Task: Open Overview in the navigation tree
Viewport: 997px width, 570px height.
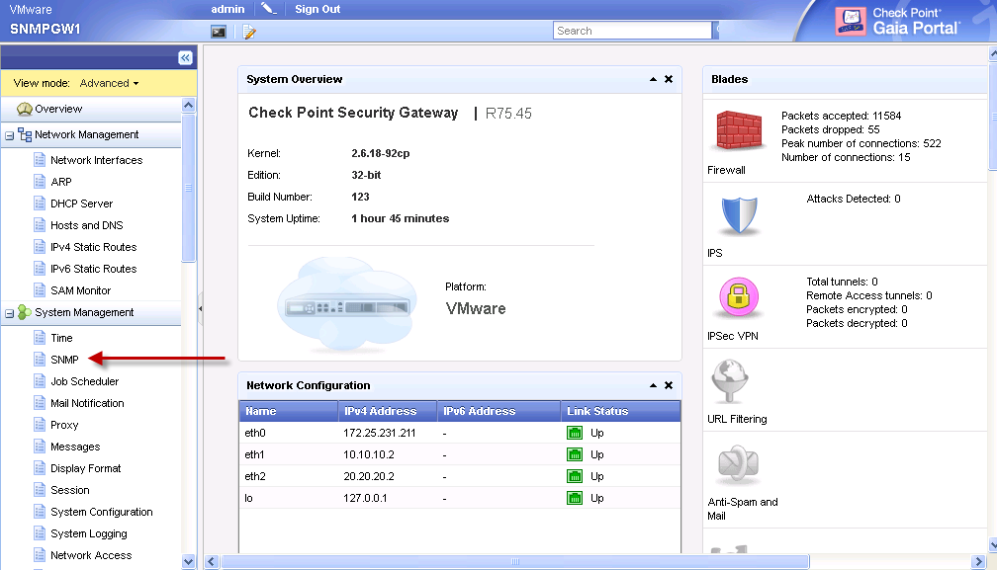Action: pyautogui.click(x=58, y=110)
